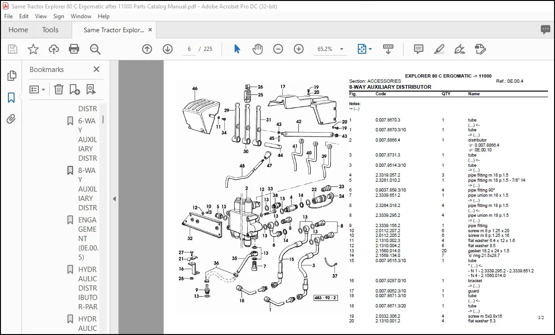Open the Sign menu
The height and width of the screenshot is (335, 555).
click(59, 16)
